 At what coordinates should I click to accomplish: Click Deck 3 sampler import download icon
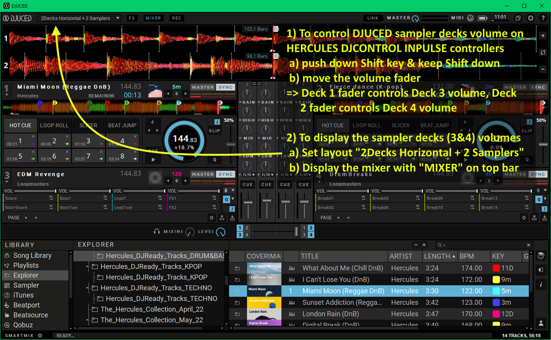click(232, 218)
